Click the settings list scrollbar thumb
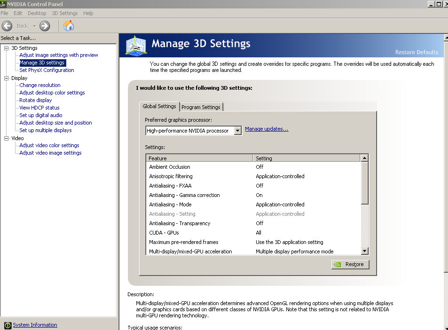This screenshot has height=330, width=448. click(x=364, y=183)
